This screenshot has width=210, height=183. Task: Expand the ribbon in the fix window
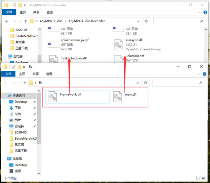(199, 74)
